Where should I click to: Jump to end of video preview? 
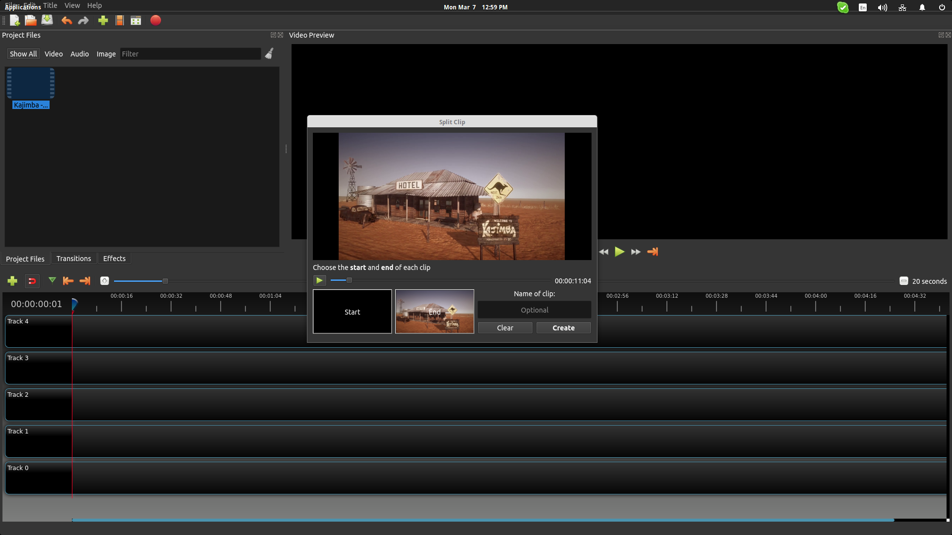coord(653,252)
